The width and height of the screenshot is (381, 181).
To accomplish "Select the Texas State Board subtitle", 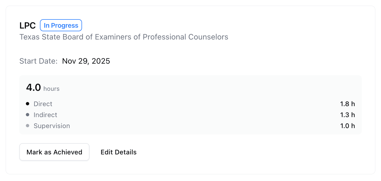I will point(124,37).
